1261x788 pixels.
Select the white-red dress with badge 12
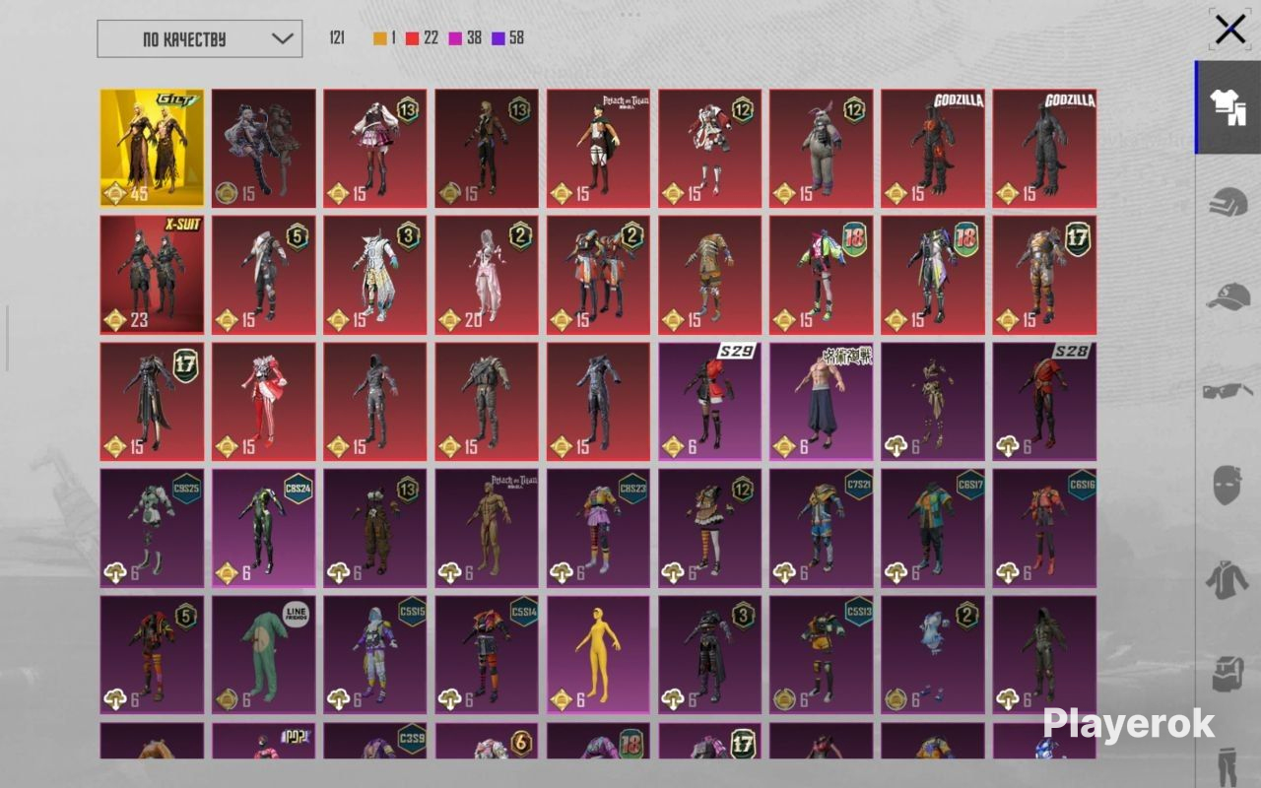(710, 149)
